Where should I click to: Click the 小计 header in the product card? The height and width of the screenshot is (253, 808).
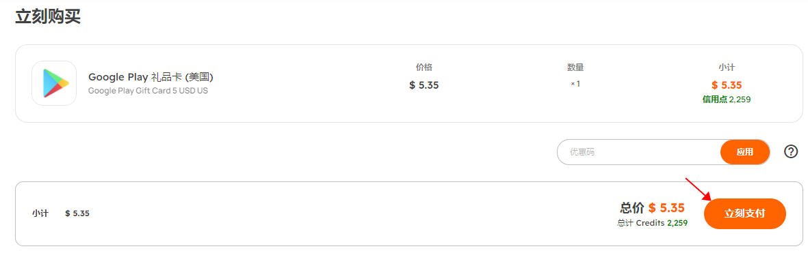point(727,68)
